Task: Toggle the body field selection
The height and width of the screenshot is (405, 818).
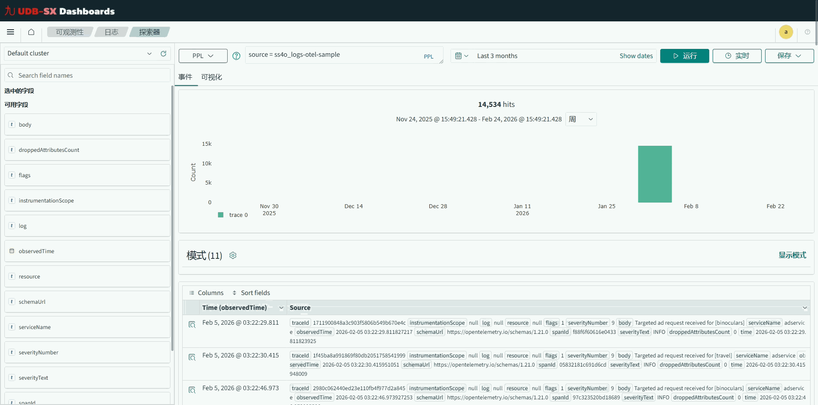Action: click(x=87, y=125)
